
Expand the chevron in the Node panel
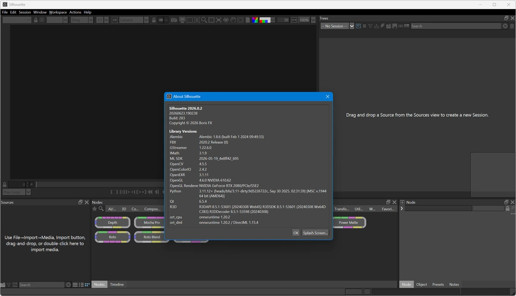pyautogui.click(x=402, y=208)
